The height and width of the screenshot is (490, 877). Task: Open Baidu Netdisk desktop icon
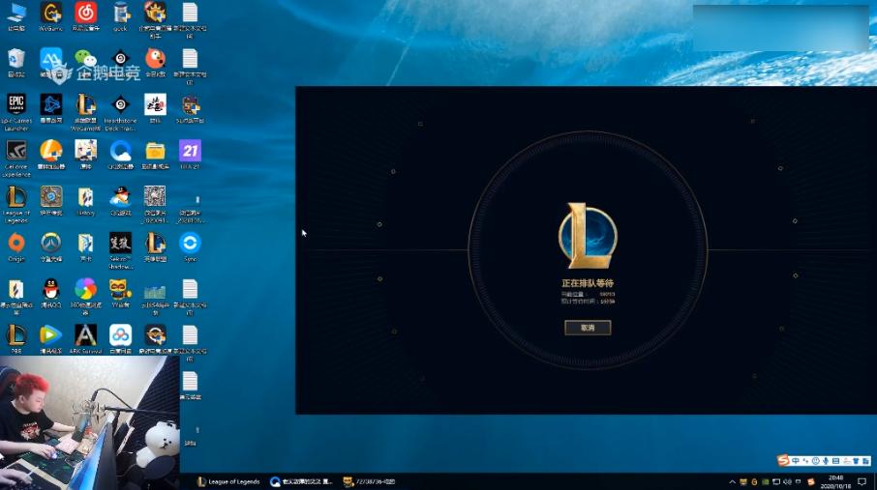(x=120, y=338)
